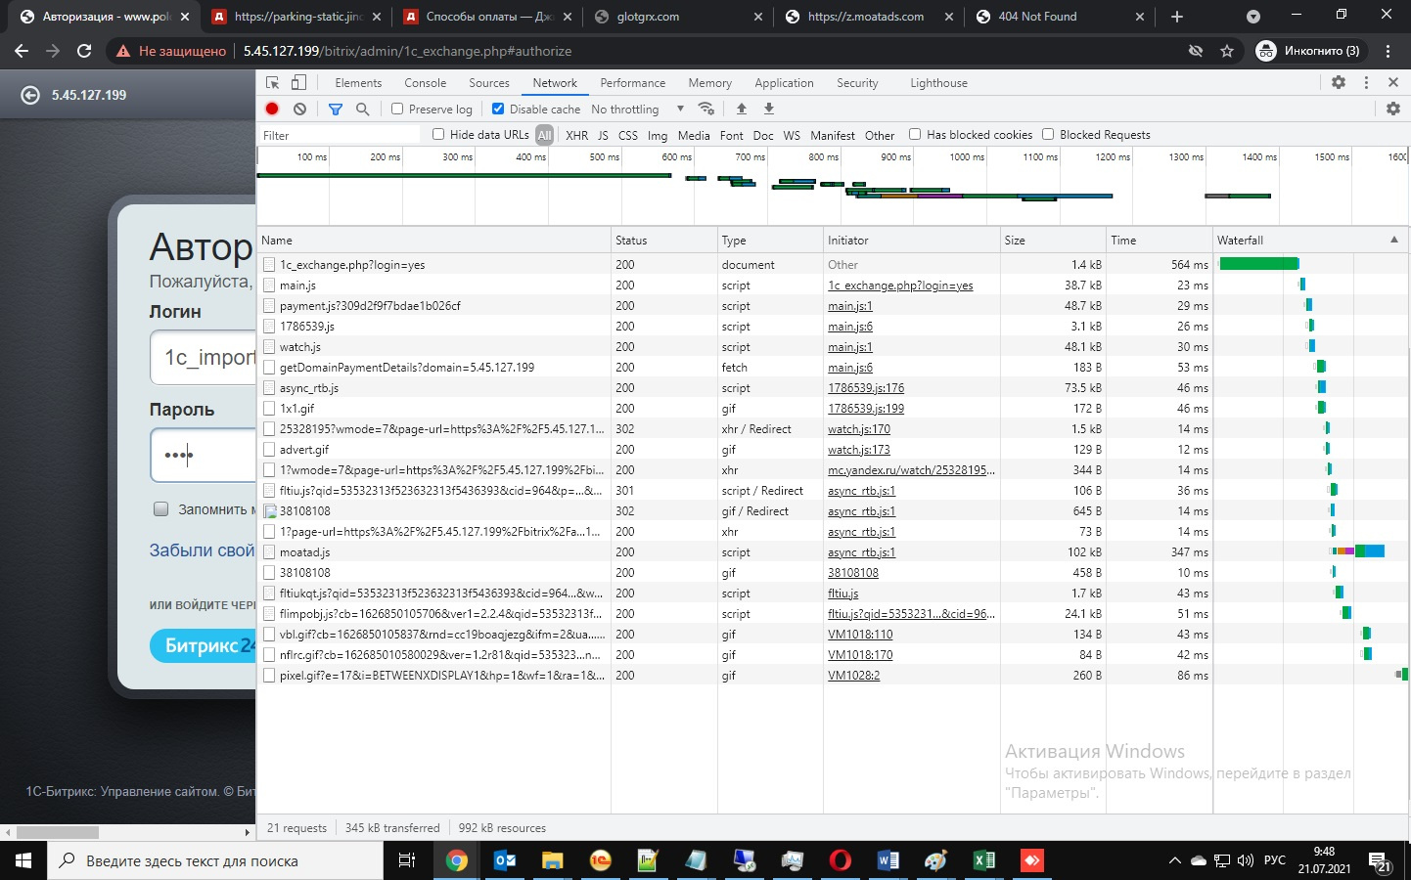Click back arrow beside 5.45.127.199 on page
This screenshot has height=880, width=1411.
tap(30, 95)
